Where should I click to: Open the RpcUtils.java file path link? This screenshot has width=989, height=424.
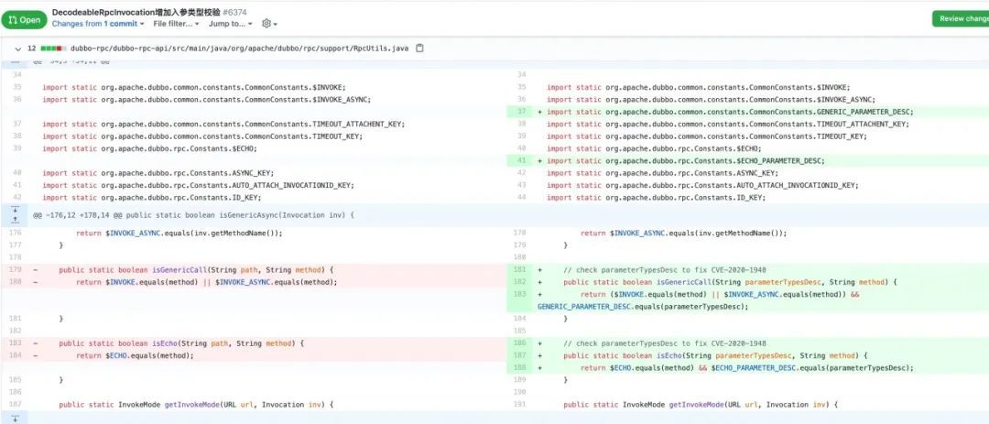(x=240, y=48)
